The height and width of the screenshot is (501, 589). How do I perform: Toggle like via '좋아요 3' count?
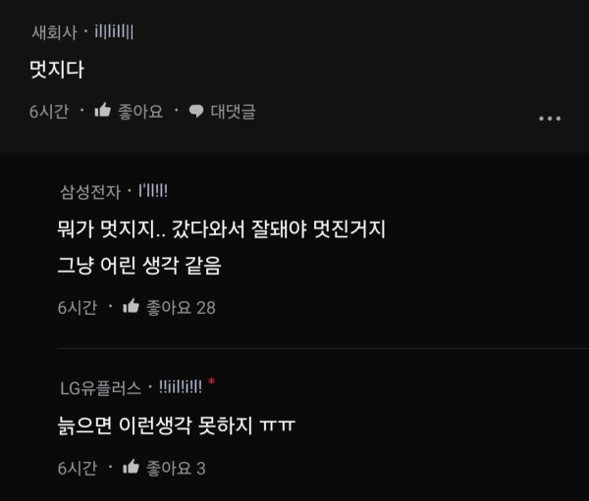[176, 468]
